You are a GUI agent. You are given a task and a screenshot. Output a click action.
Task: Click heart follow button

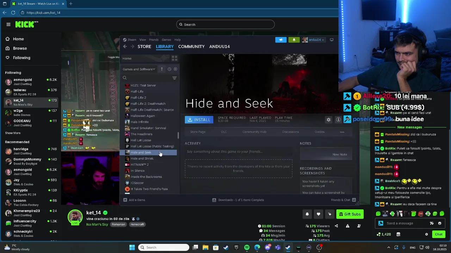pos(319,214)
